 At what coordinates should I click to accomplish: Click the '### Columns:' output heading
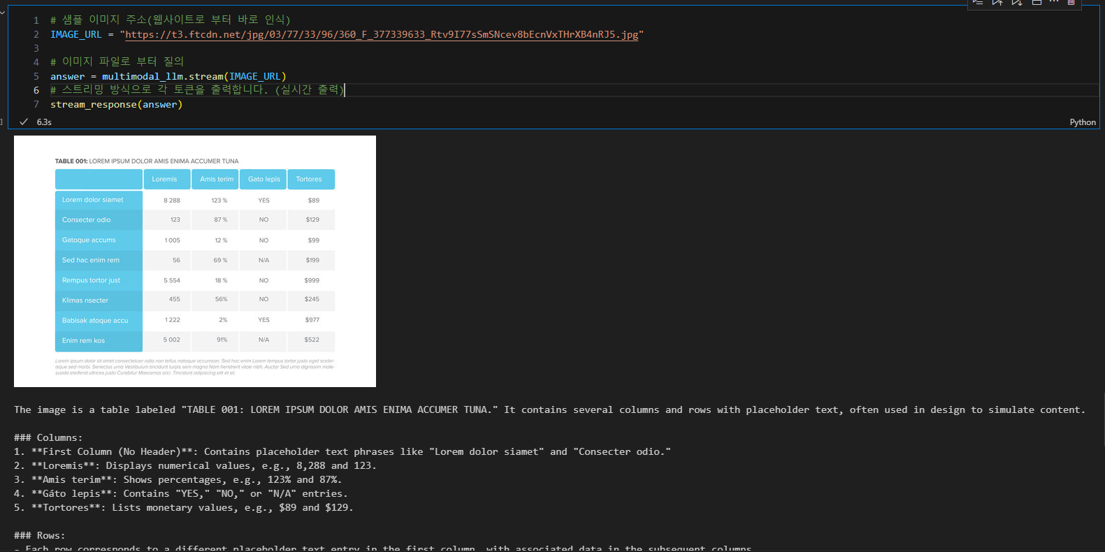coord(48,438)
